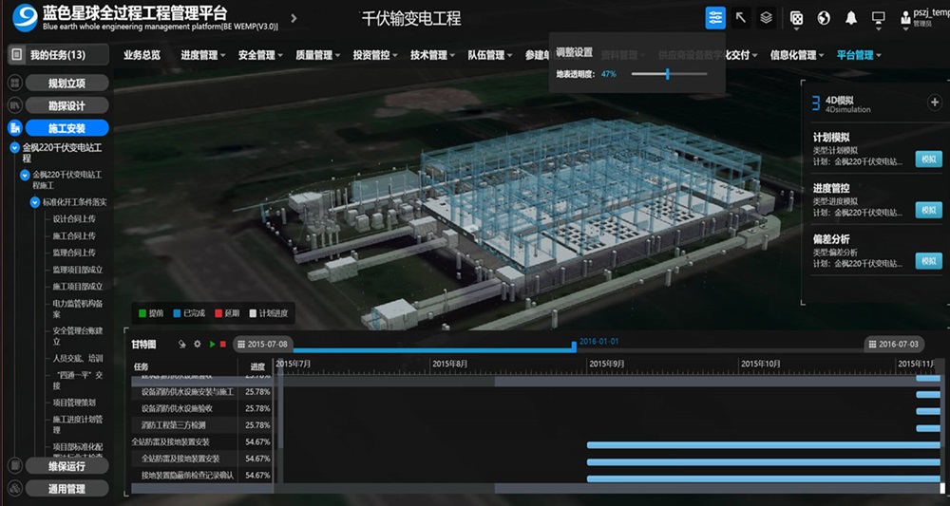Viewport: 950px width, 506px height.
Task: Select 施工安装 stage tab
Action: (x=66, y=128)
